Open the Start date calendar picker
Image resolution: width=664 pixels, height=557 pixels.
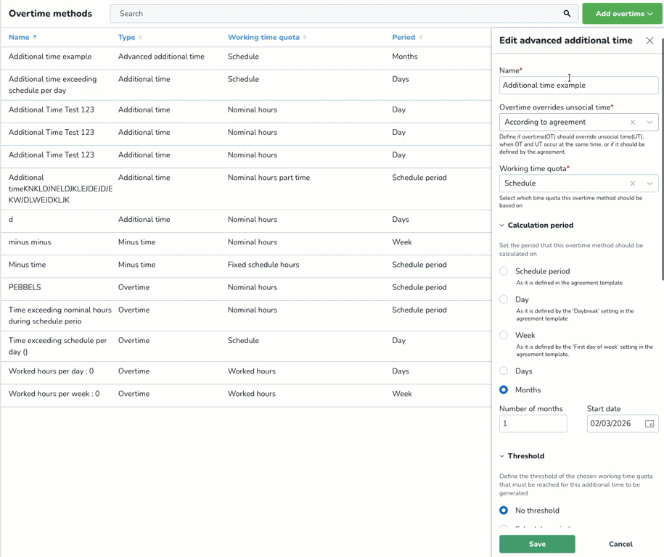coord(649,424)
